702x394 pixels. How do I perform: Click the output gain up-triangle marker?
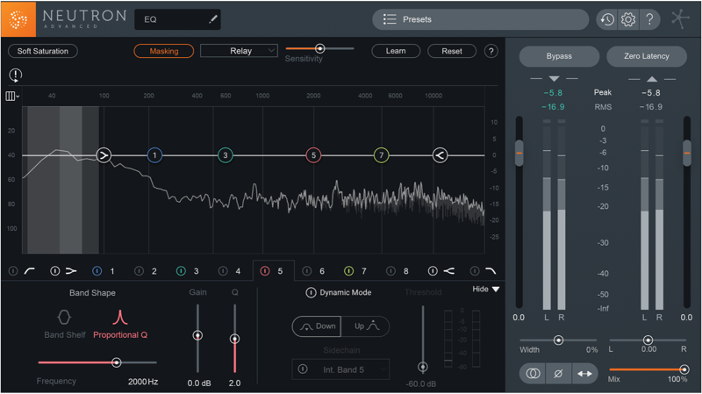pyautogui.click(x=652, y=79)
